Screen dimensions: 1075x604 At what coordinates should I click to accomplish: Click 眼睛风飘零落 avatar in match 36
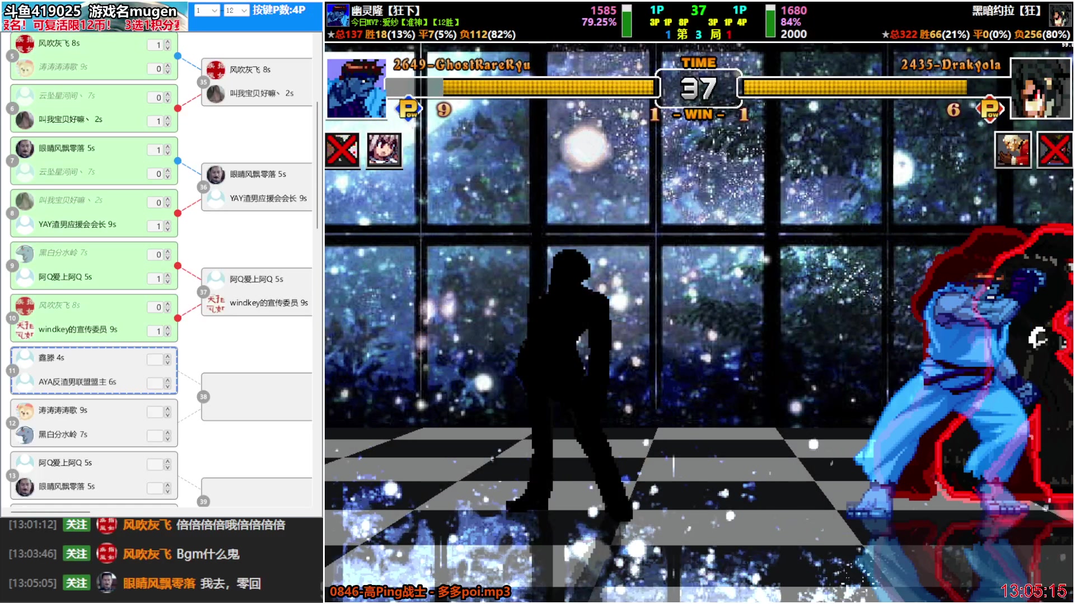[x=216, y=174]
